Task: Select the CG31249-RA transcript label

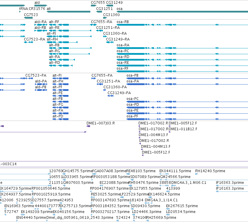Action: click(x=118, y=39)
